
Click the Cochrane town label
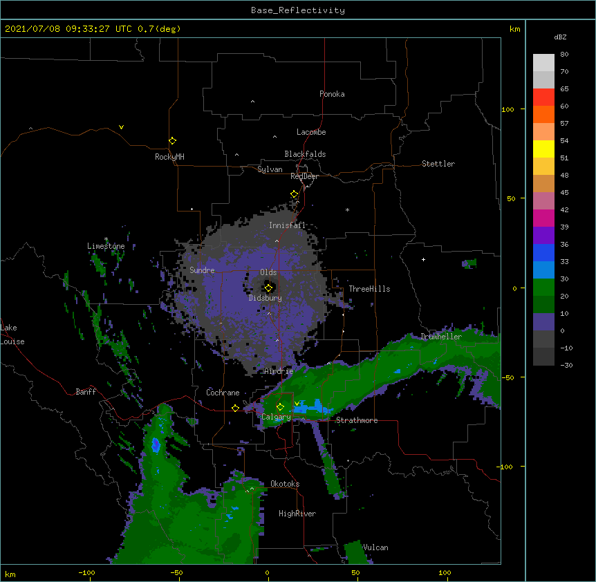point(223,393)
